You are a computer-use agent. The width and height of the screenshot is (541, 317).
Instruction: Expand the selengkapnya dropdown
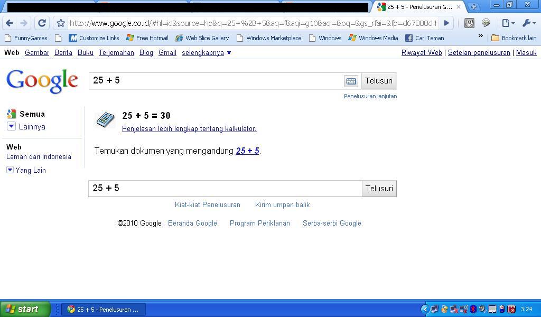[x=207, y=53]
